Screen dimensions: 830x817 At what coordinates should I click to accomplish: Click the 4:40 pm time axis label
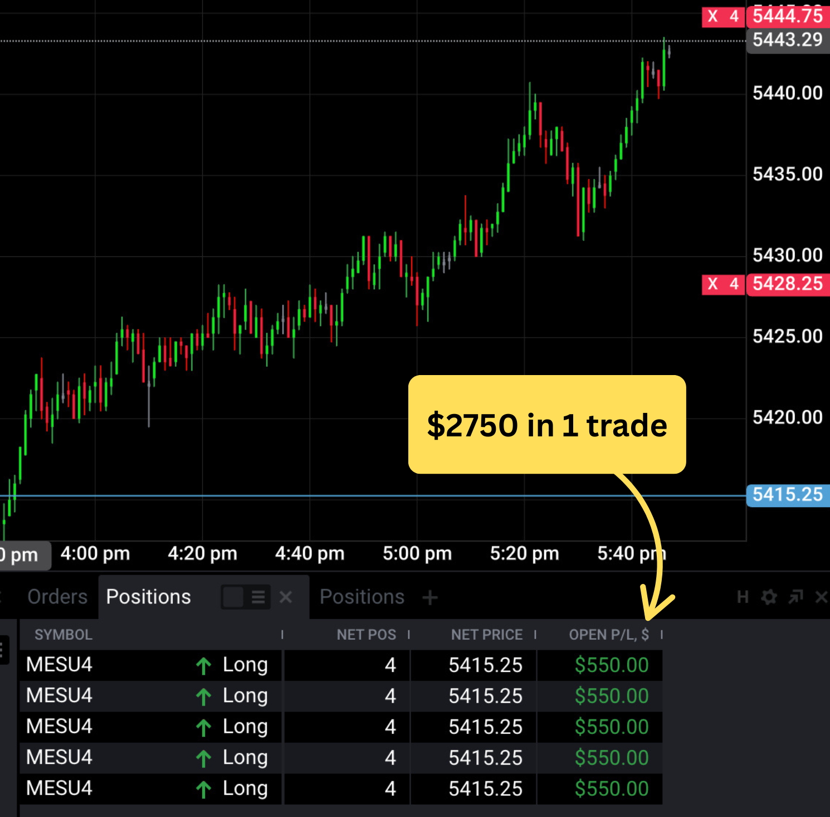pos(310,554)
